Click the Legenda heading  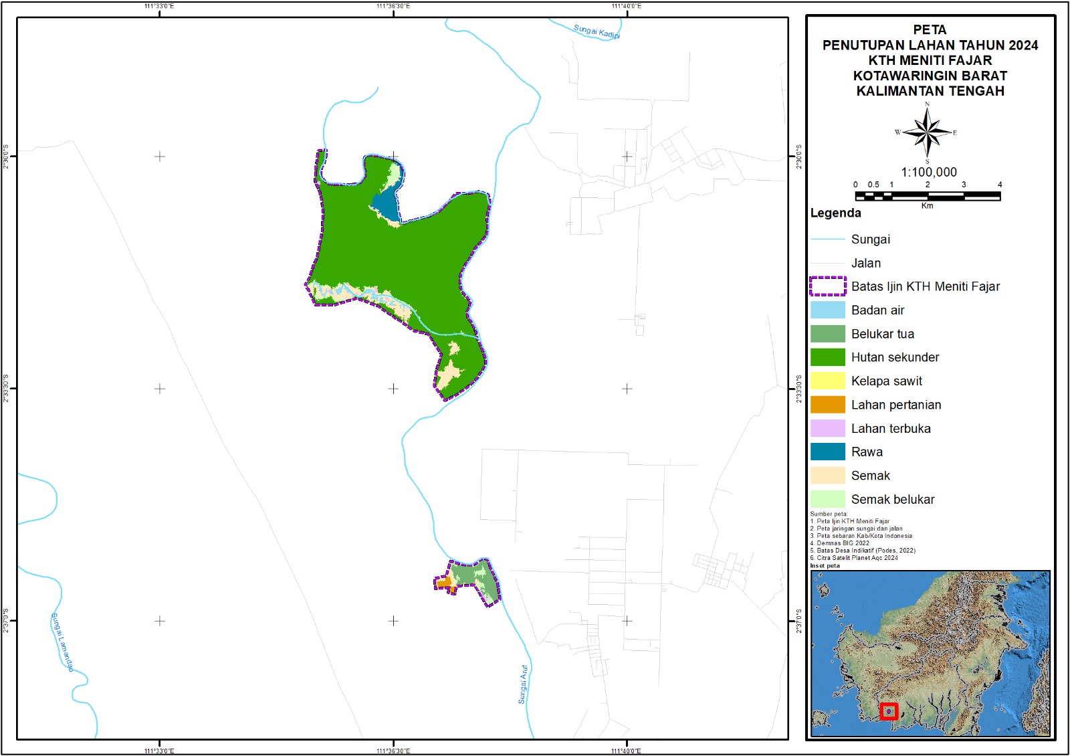[835, 213]
